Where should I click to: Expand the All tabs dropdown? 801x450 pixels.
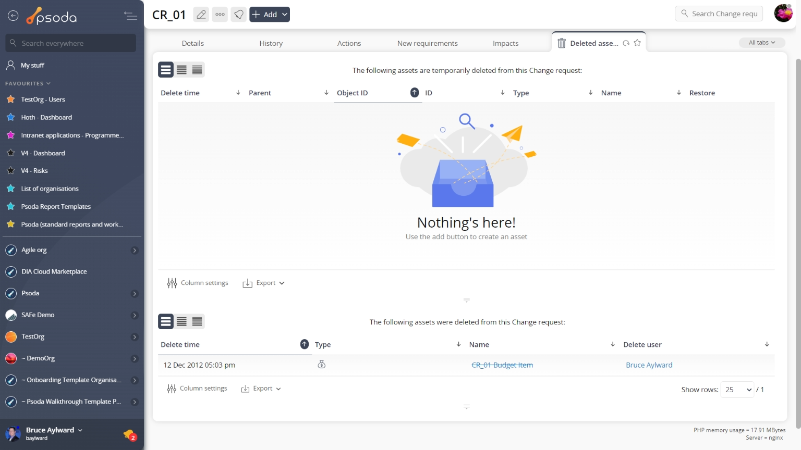pyautogui.click(x=761, y=43)
